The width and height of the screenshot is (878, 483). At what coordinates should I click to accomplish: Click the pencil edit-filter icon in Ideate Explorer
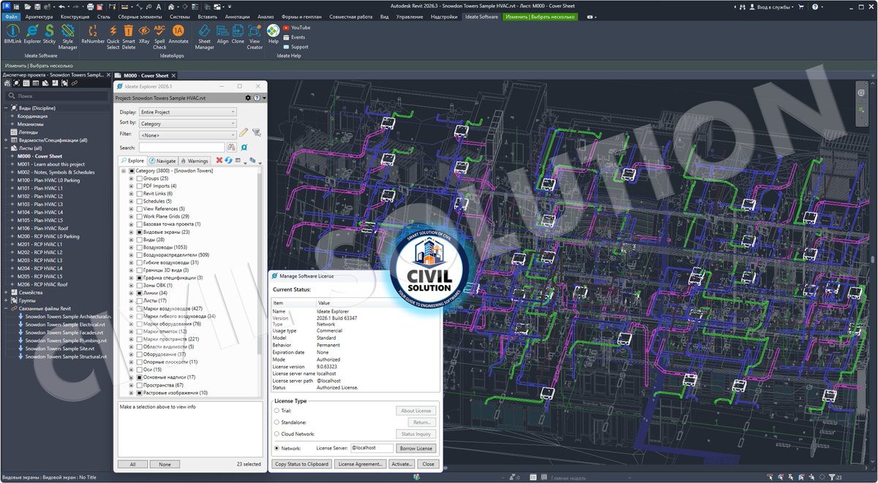pyautogui.click(x=244, y=134)
